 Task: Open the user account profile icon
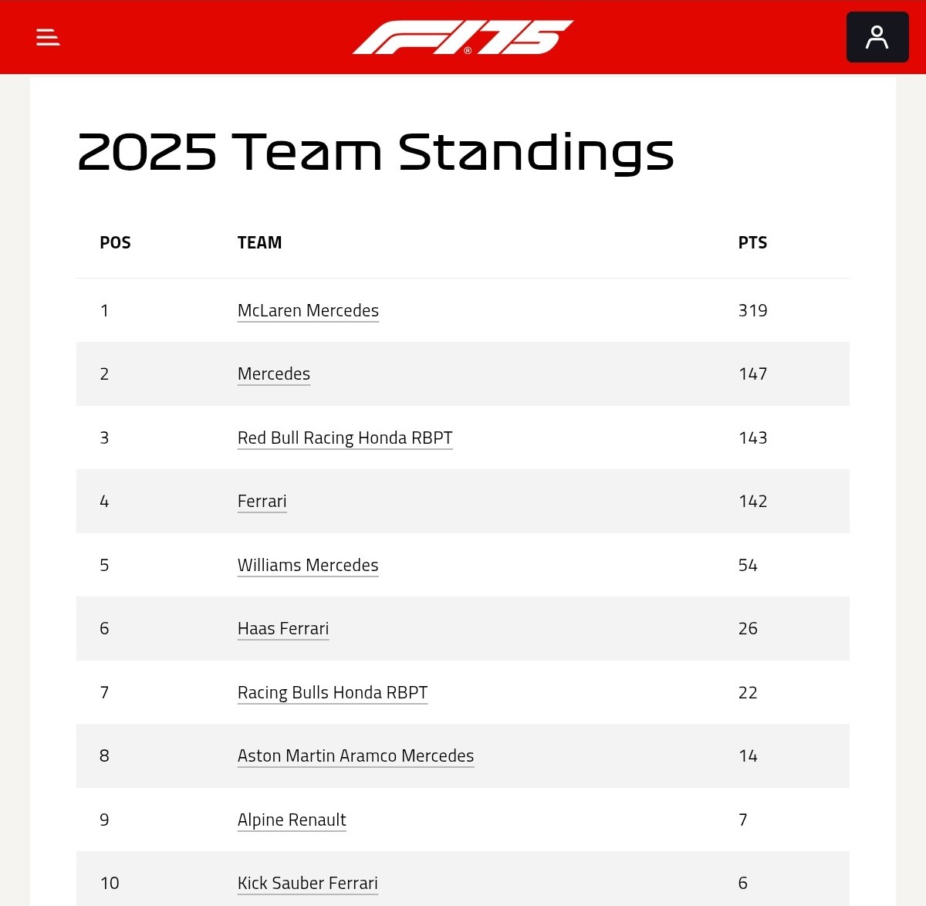[877, 37]
